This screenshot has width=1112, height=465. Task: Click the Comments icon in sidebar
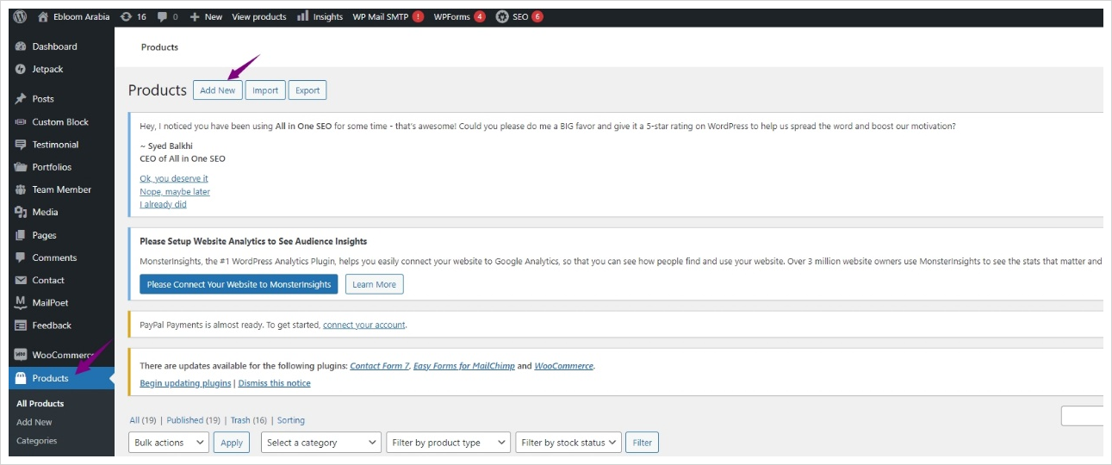pyautogui.click(x=21, y=257)
